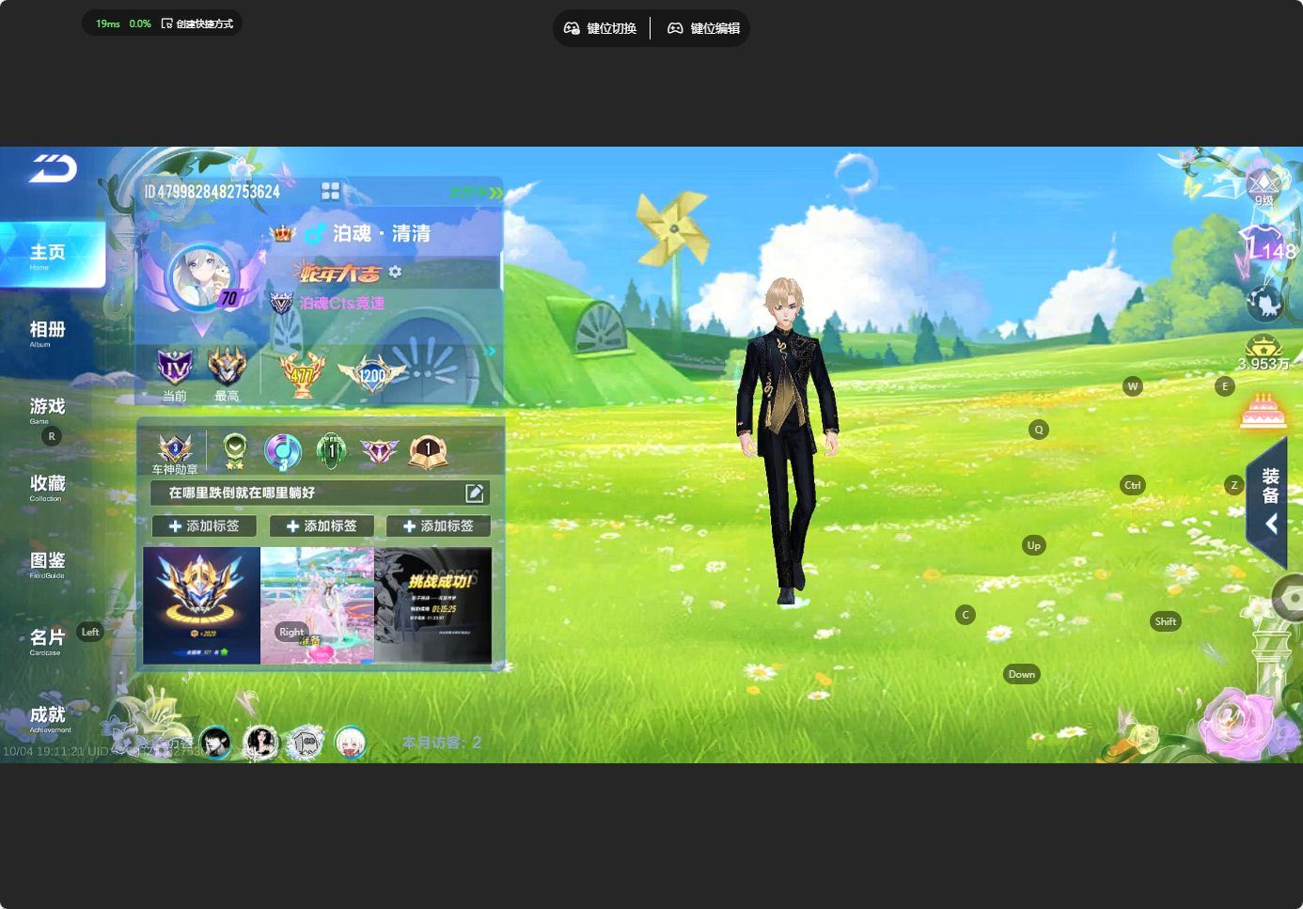Click the player avatar portrait level 70
1303x909 pixels.
pyautogui.click(x=198, y=274)
